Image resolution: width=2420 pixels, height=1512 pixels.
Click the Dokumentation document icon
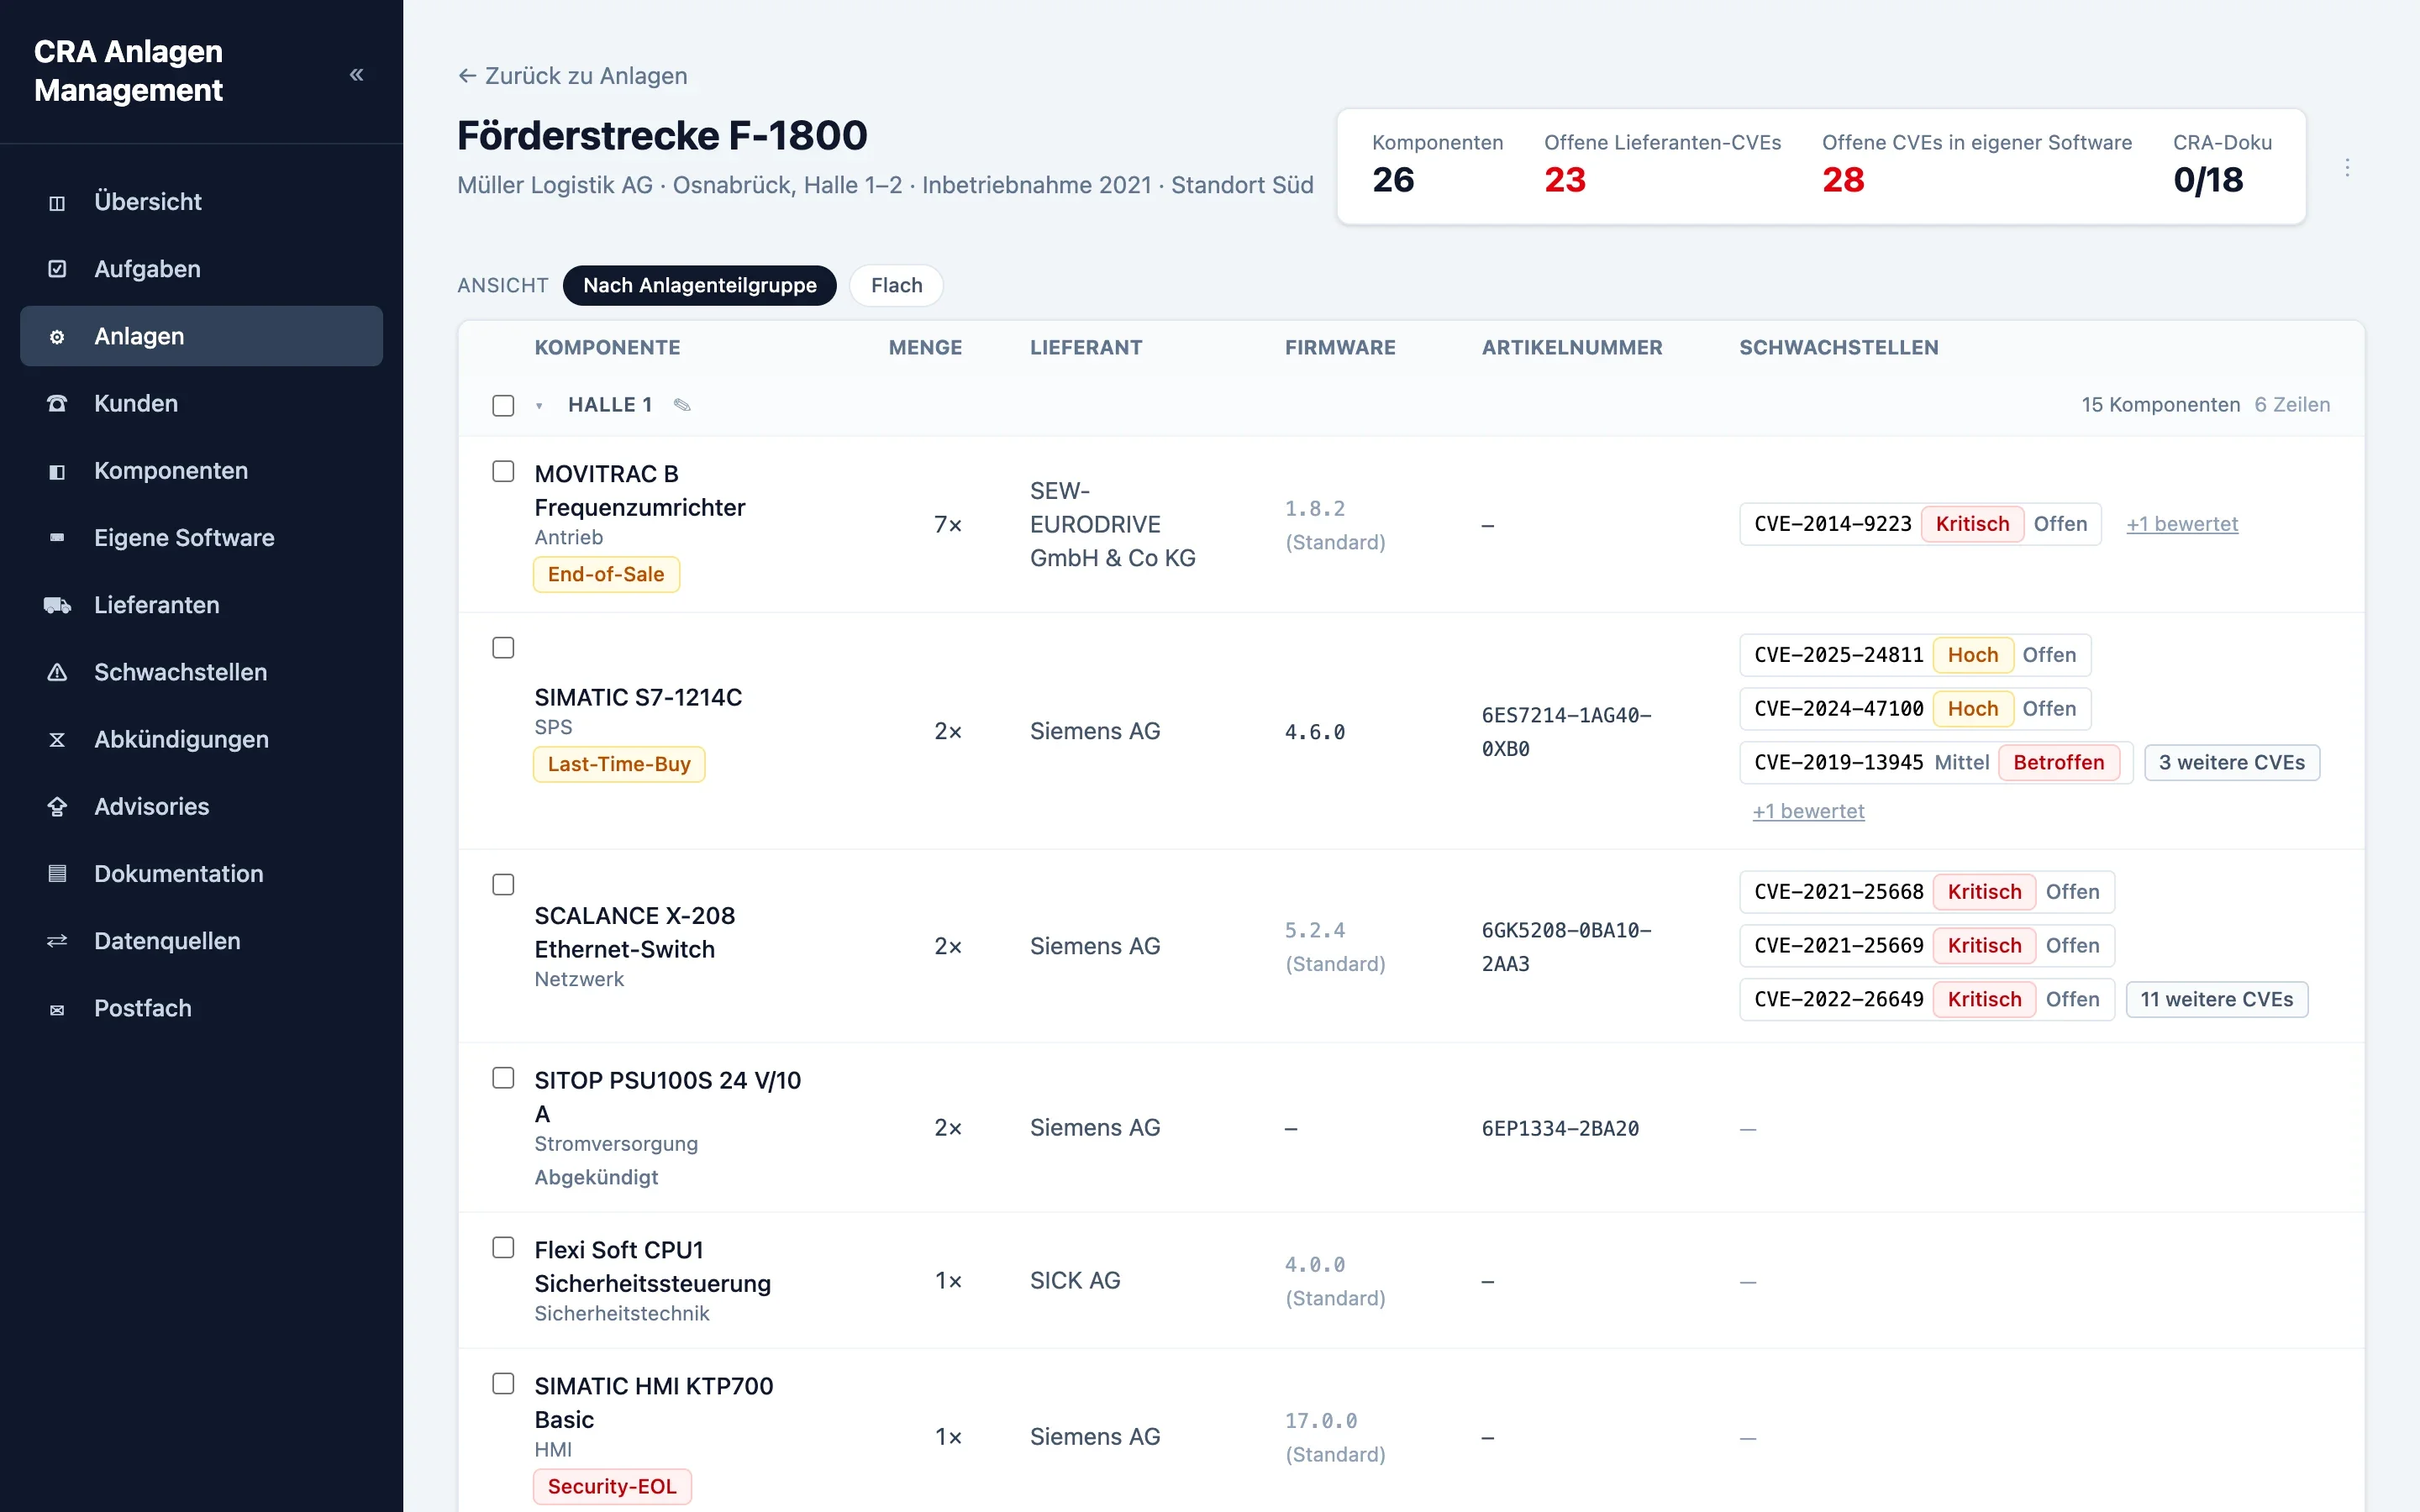coord(57,874)
